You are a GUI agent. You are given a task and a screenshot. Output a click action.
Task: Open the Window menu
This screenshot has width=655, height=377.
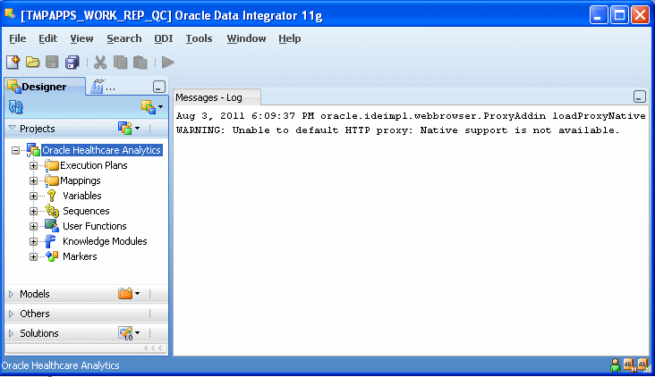pyautogui.click(x=246, y=38)
